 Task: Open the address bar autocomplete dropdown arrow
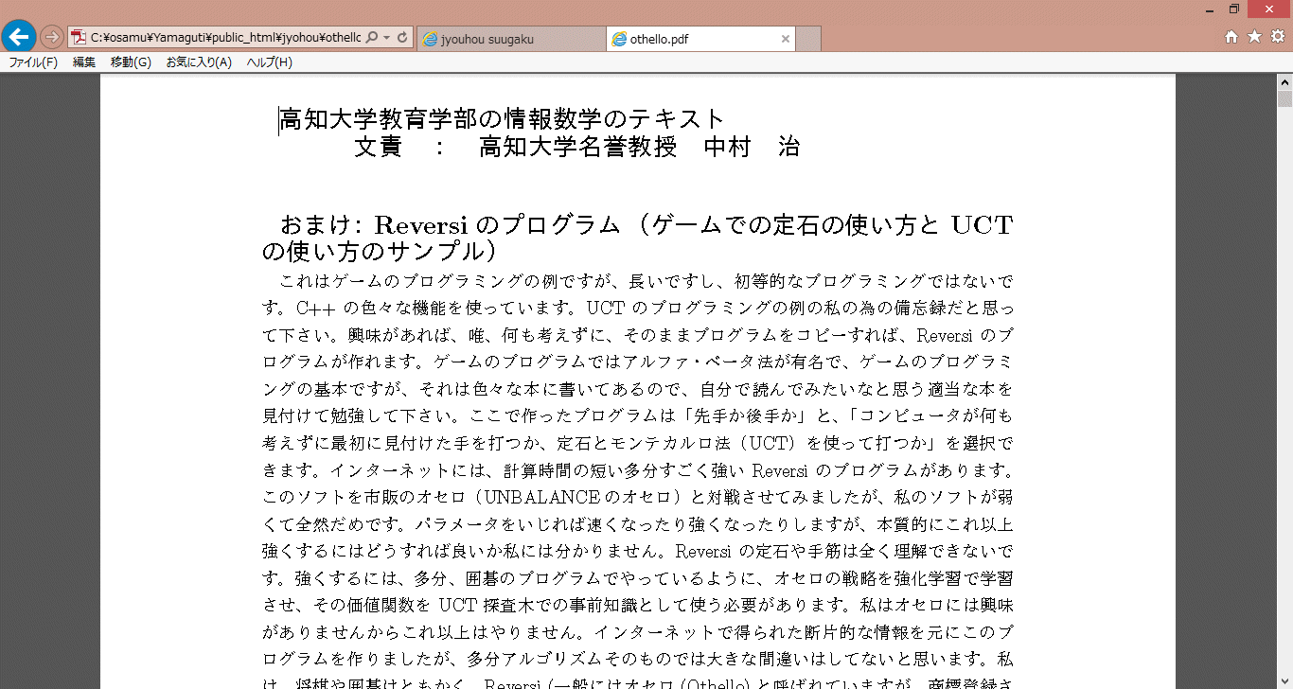[x=387, y=38]
